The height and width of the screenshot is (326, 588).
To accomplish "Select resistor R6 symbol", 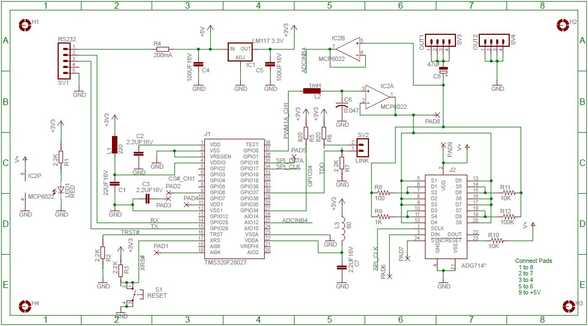I will point(324,134).
